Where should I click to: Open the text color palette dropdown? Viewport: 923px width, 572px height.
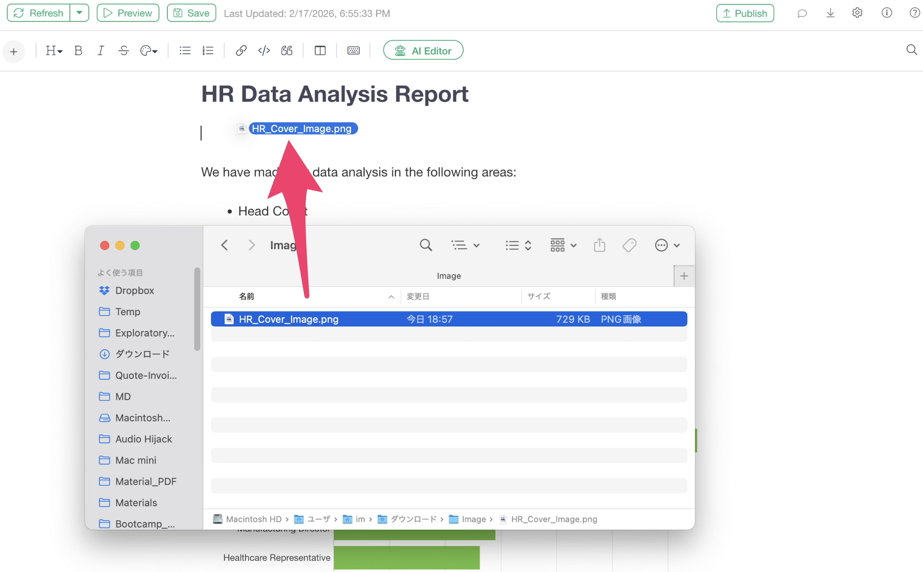coord(148,50)
